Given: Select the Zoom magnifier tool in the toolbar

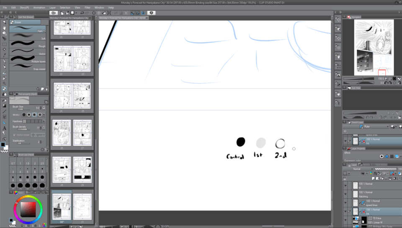Looking at the screenshot, I should coord(4,22).
